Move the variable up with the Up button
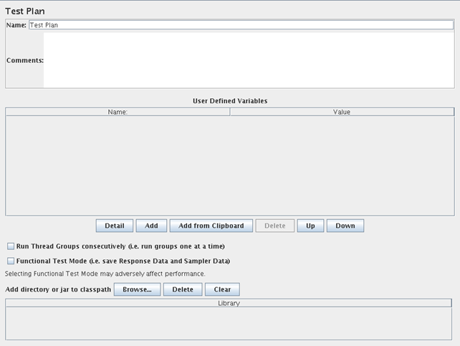460x346 pixels. 310,226
